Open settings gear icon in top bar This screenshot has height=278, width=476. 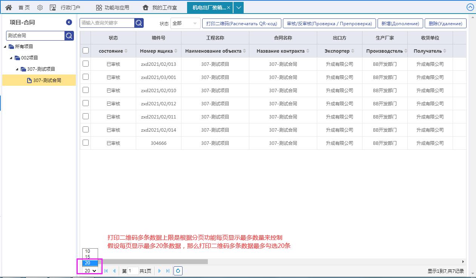40,8
